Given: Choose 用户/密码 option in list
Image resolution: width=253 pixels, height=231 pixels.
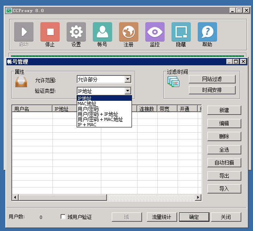Looking at the screenshot, I should 104,109.
